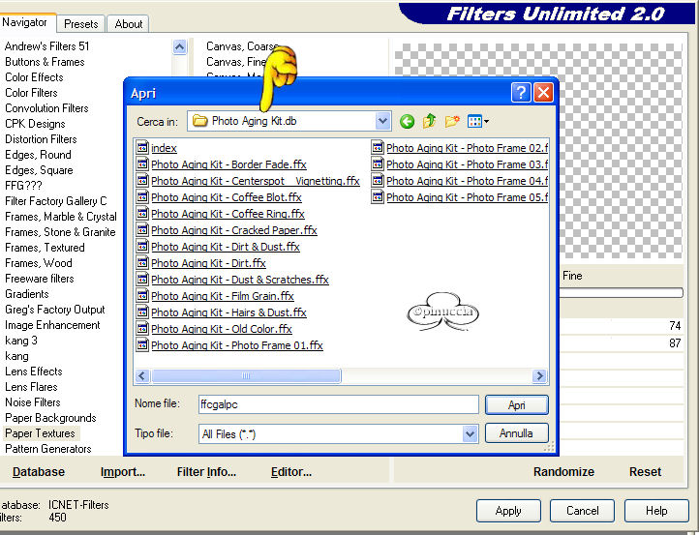Select the Canvas, Fine filter
The width and height of the screenshot is (699, 535).
click(x=236, y=62)
